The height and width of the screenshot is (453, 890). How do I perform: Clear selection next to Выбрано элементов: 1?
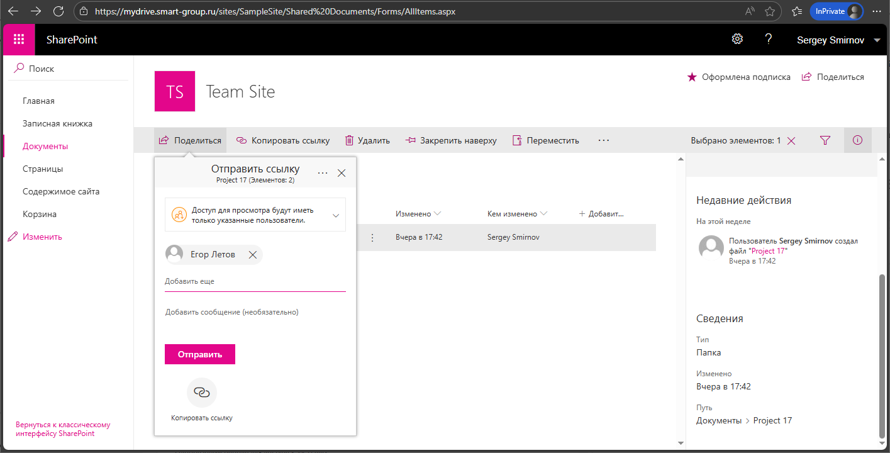coord(791,141)
